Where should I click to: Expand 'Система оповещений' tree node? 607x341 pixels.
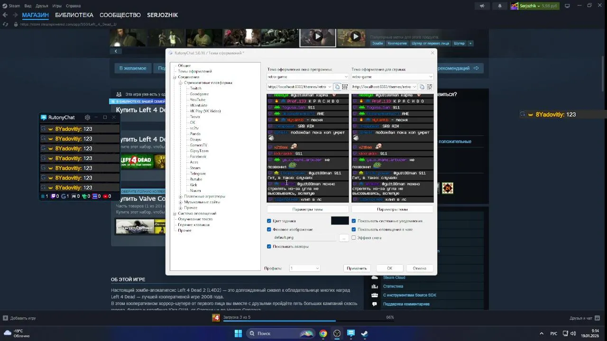tap(175, 214)
